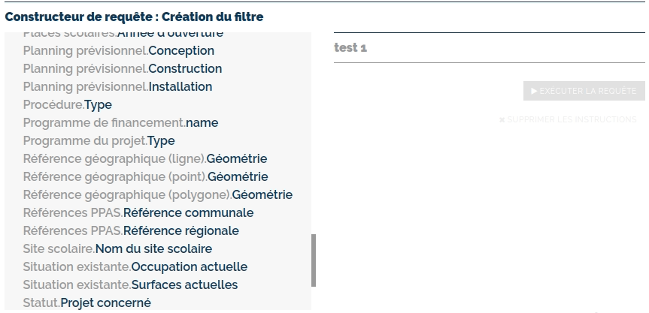Click the Exécuter la requête button
Image resolution: width=649 pixels, height=313 pixels.
pos(584,91)
